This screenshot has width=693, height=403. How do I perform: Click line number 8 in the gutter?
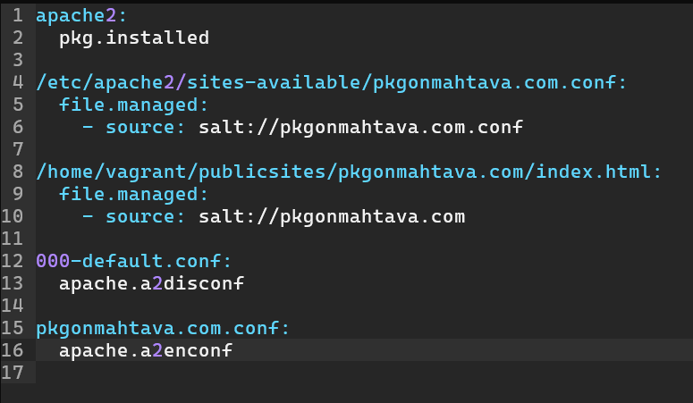point(17,172)
